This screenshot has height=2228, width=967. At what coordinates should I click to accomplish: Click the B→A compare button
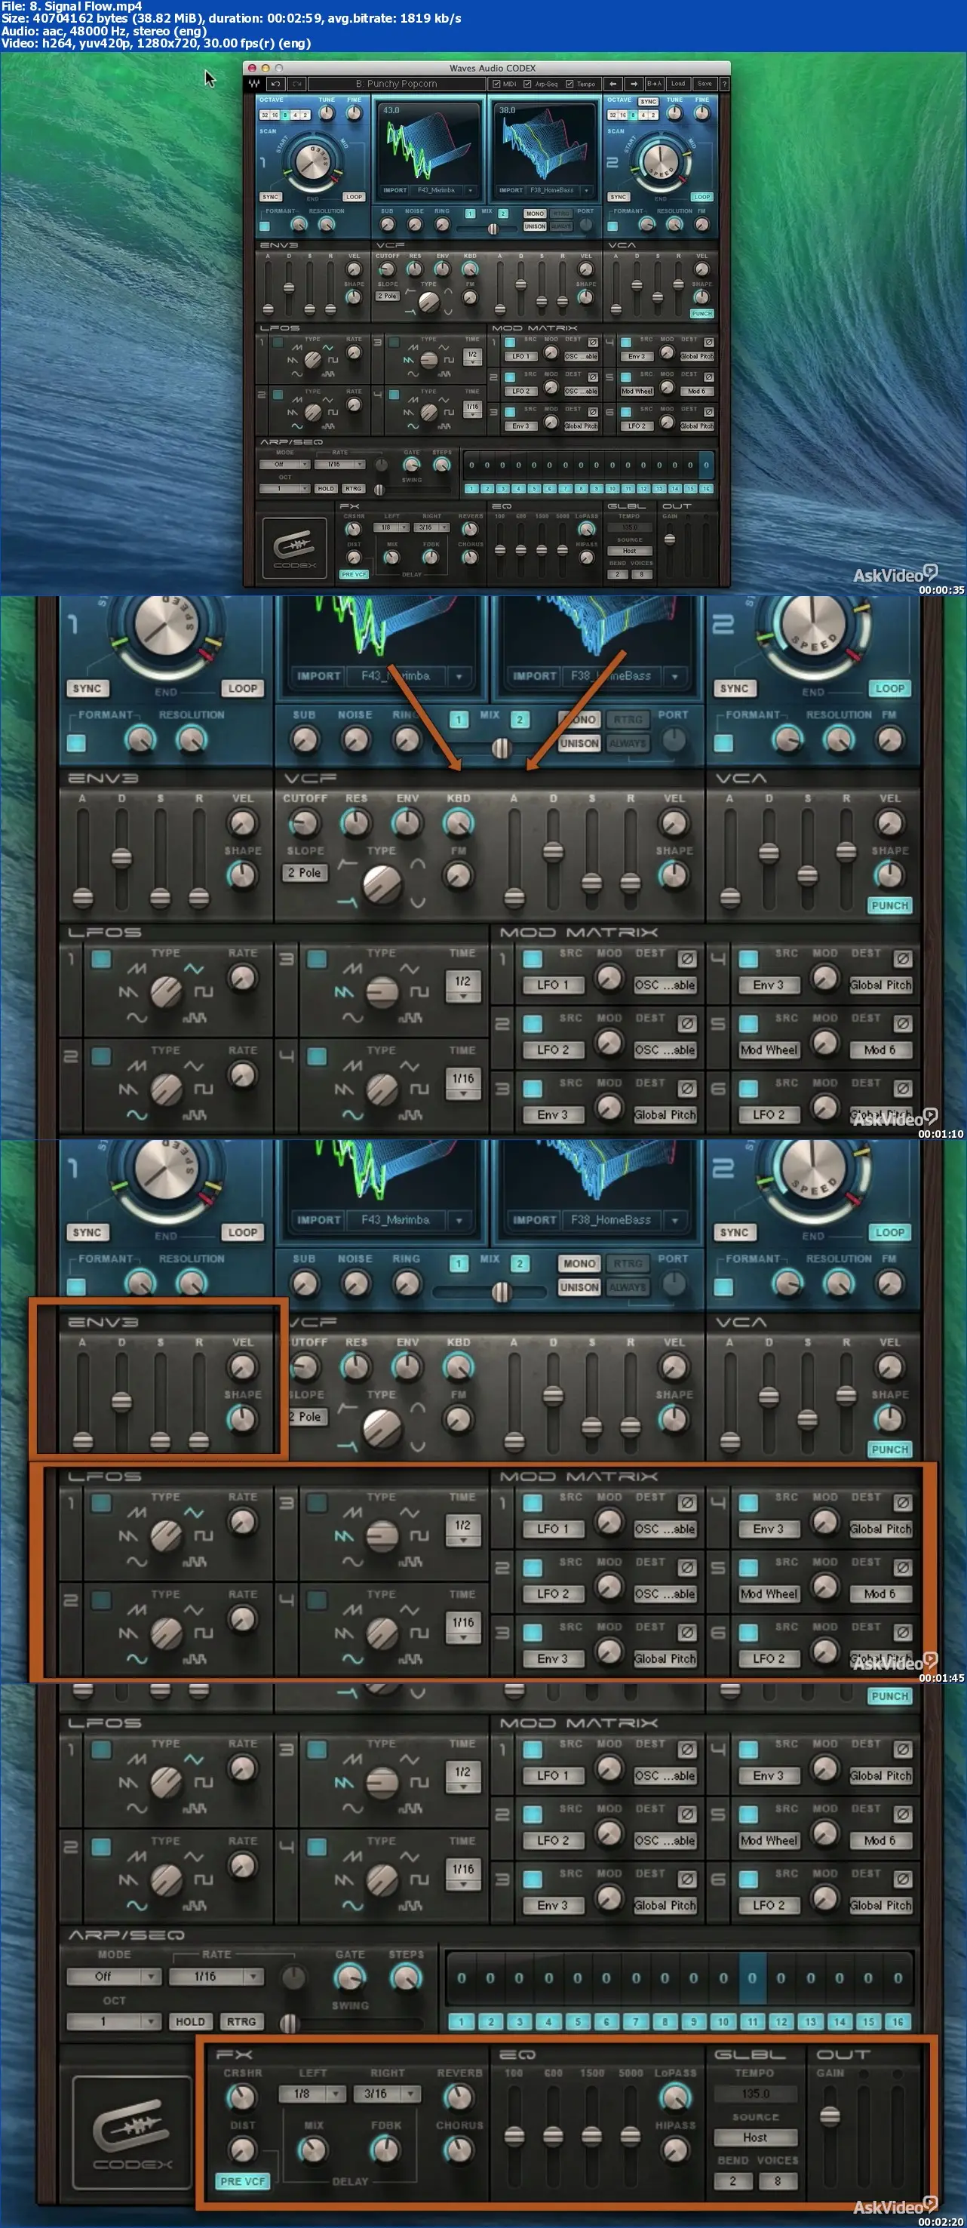pyautogui.click(x=655, y=84)
